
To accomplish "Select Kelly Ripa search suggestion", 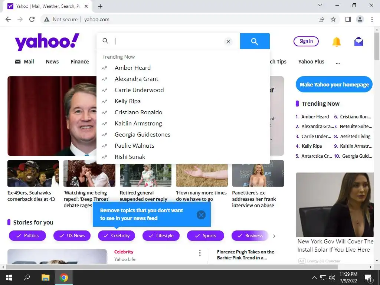I will pos(183,101).
